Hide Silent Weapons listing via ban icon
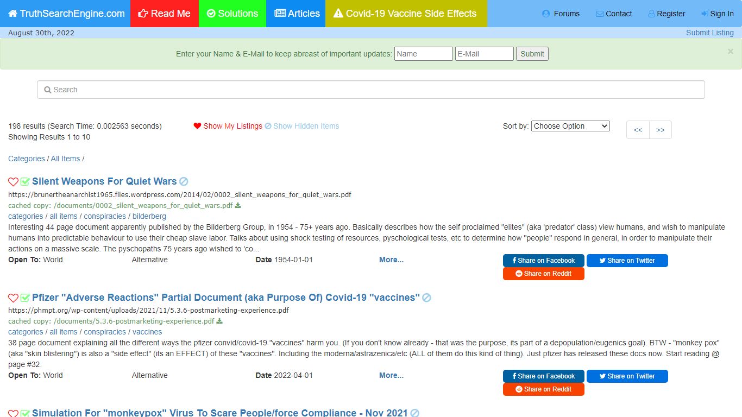Screen dimensions: 742x417 184,182
